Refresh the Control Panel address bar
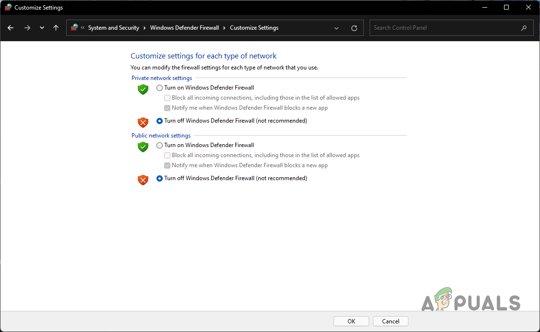This screenshot has height=332, width=540. click(x=354, y=28)
